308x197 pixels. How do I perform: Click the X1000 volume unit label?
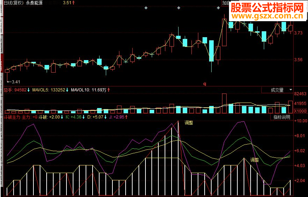300,111
